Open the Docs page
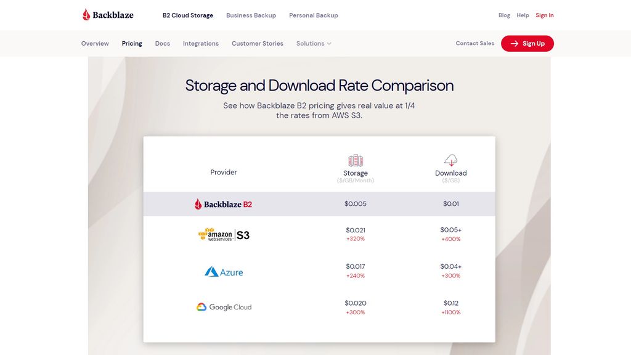631x355 pixels. 163,44
